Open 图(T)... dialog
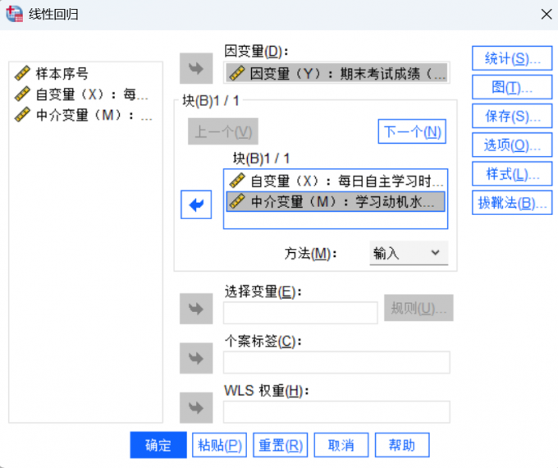 512,87
